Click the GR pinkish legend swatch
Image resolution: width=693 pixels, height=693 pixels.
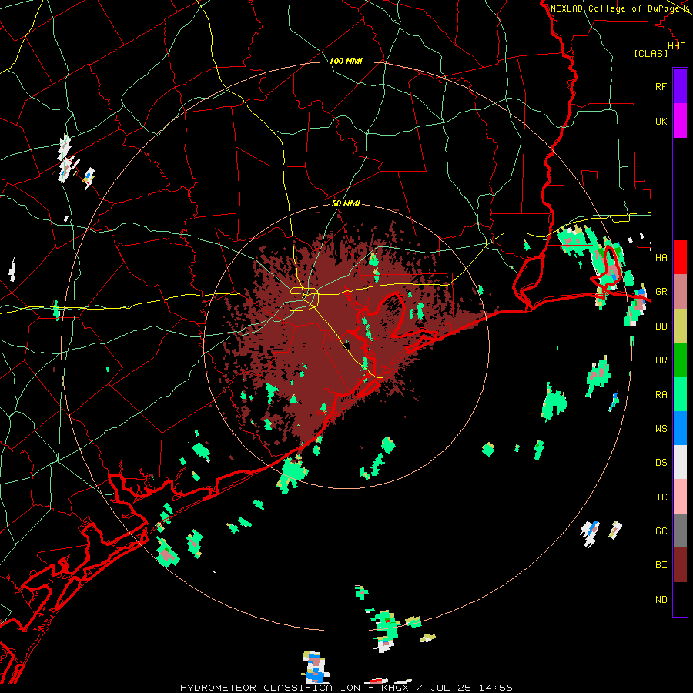click(680, 291)
